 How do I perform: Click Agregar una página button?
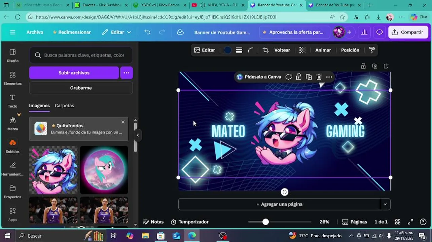279,204
